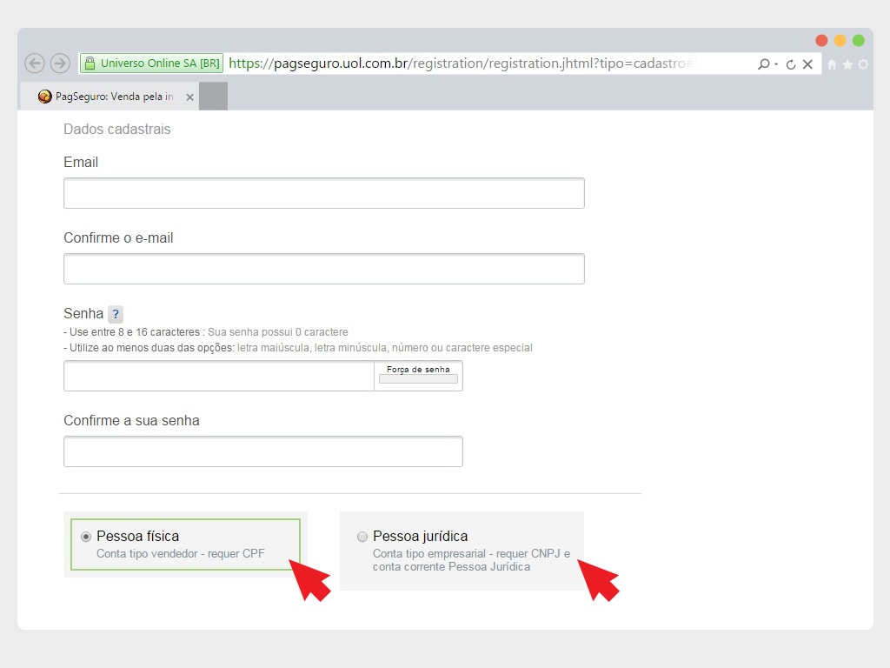This screenshot has width=890, height=668.
Task: Open the browser home icon
Action: pos(832,64)
